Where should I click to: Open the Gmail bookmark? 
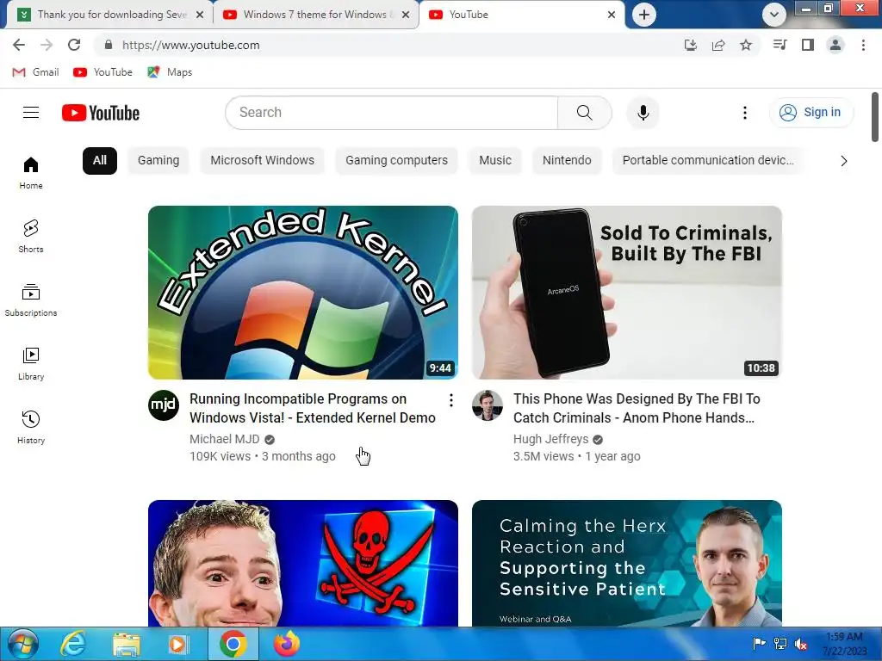[x=35, y=72]
